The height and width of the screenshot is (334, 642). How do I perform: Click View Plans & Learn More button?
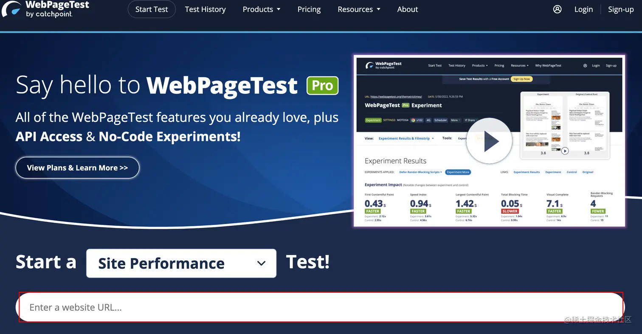[x=77, y=168]
